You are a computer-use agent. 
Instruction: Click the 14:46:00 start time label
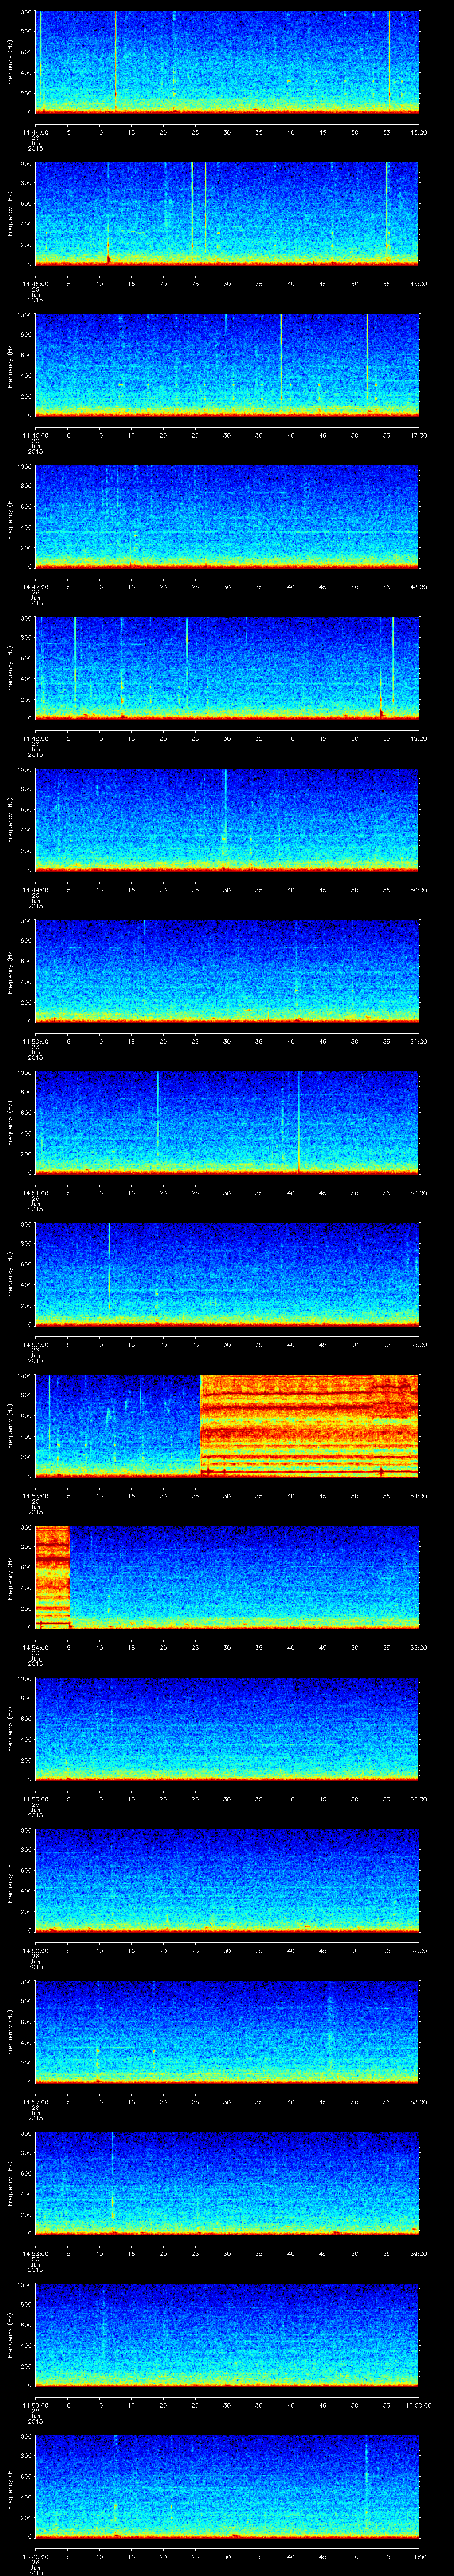point(35,435)
